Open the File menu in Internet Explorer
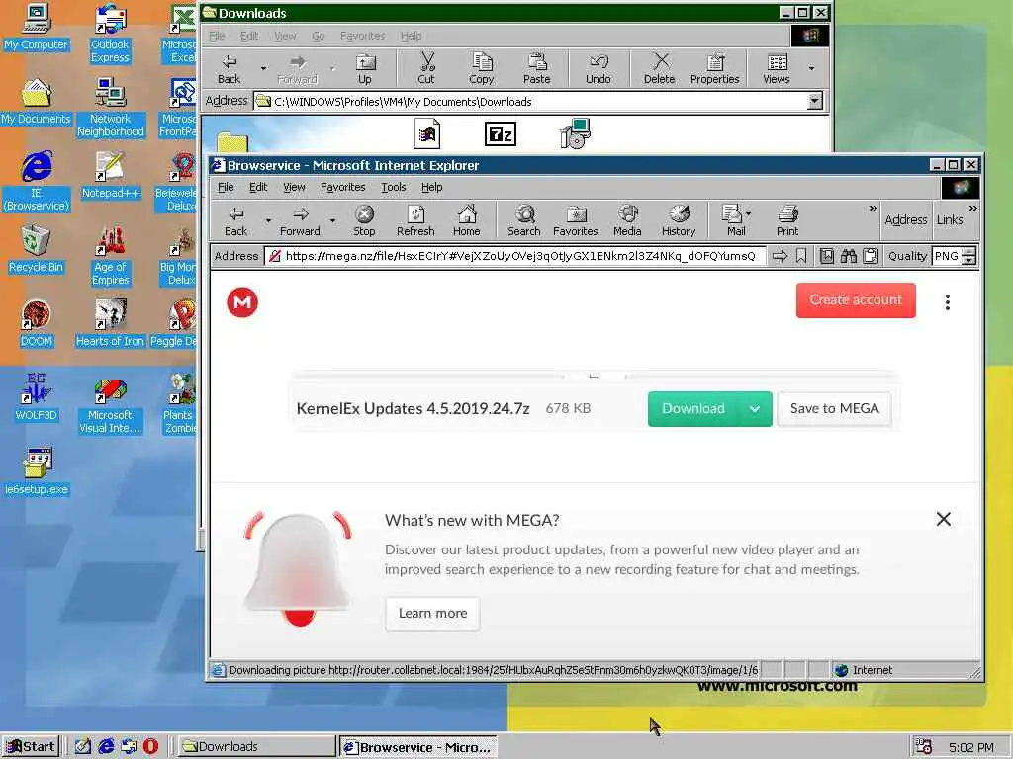This screenshot has width=1013, height=759. click(x=226, y=187)
